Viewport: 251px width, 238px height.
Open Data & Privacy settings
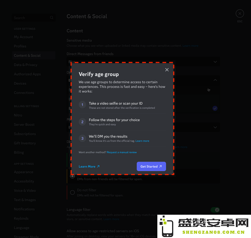[25, 65]
